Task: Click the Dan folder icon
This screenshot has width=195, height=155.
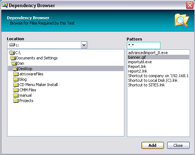Action: coord(14,63)
